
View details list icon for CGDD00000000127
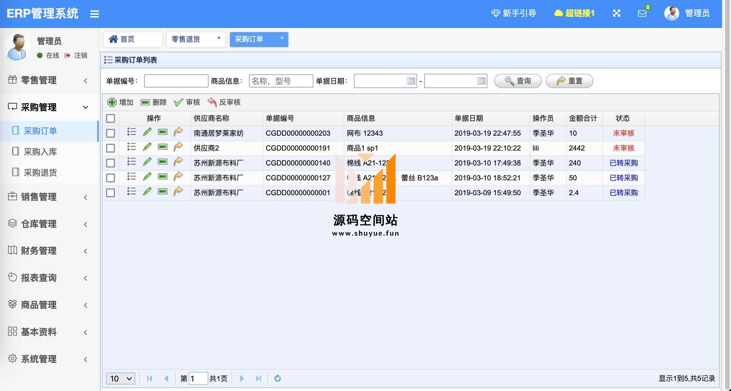coord(132,176)
